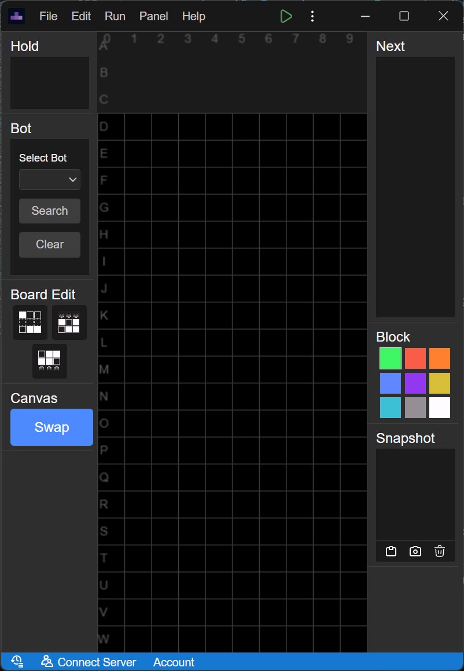
Task: Take a board snapshot with camera icon
Action: click(x=415, y=551)
